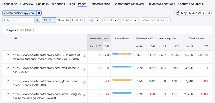Switch to the Landscape tab

[10, 4]
